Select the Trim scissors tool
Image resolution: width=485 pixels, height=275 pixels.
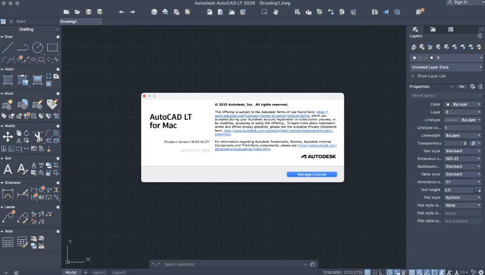tap(38, 136)
